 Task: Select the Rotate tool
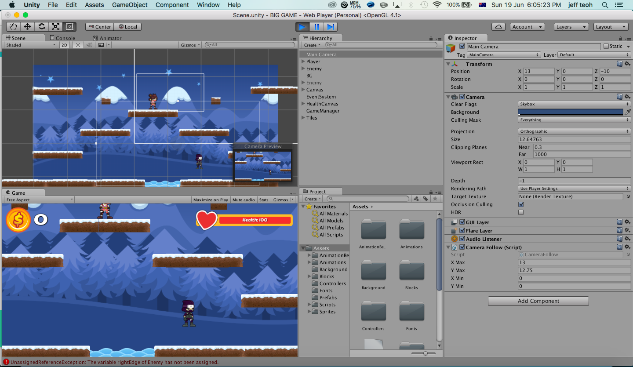pos(41,27)
